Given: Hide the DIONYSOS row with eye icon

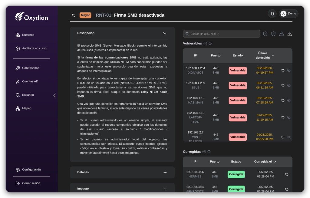Looking at the screenshot, I should click(289, 71).
